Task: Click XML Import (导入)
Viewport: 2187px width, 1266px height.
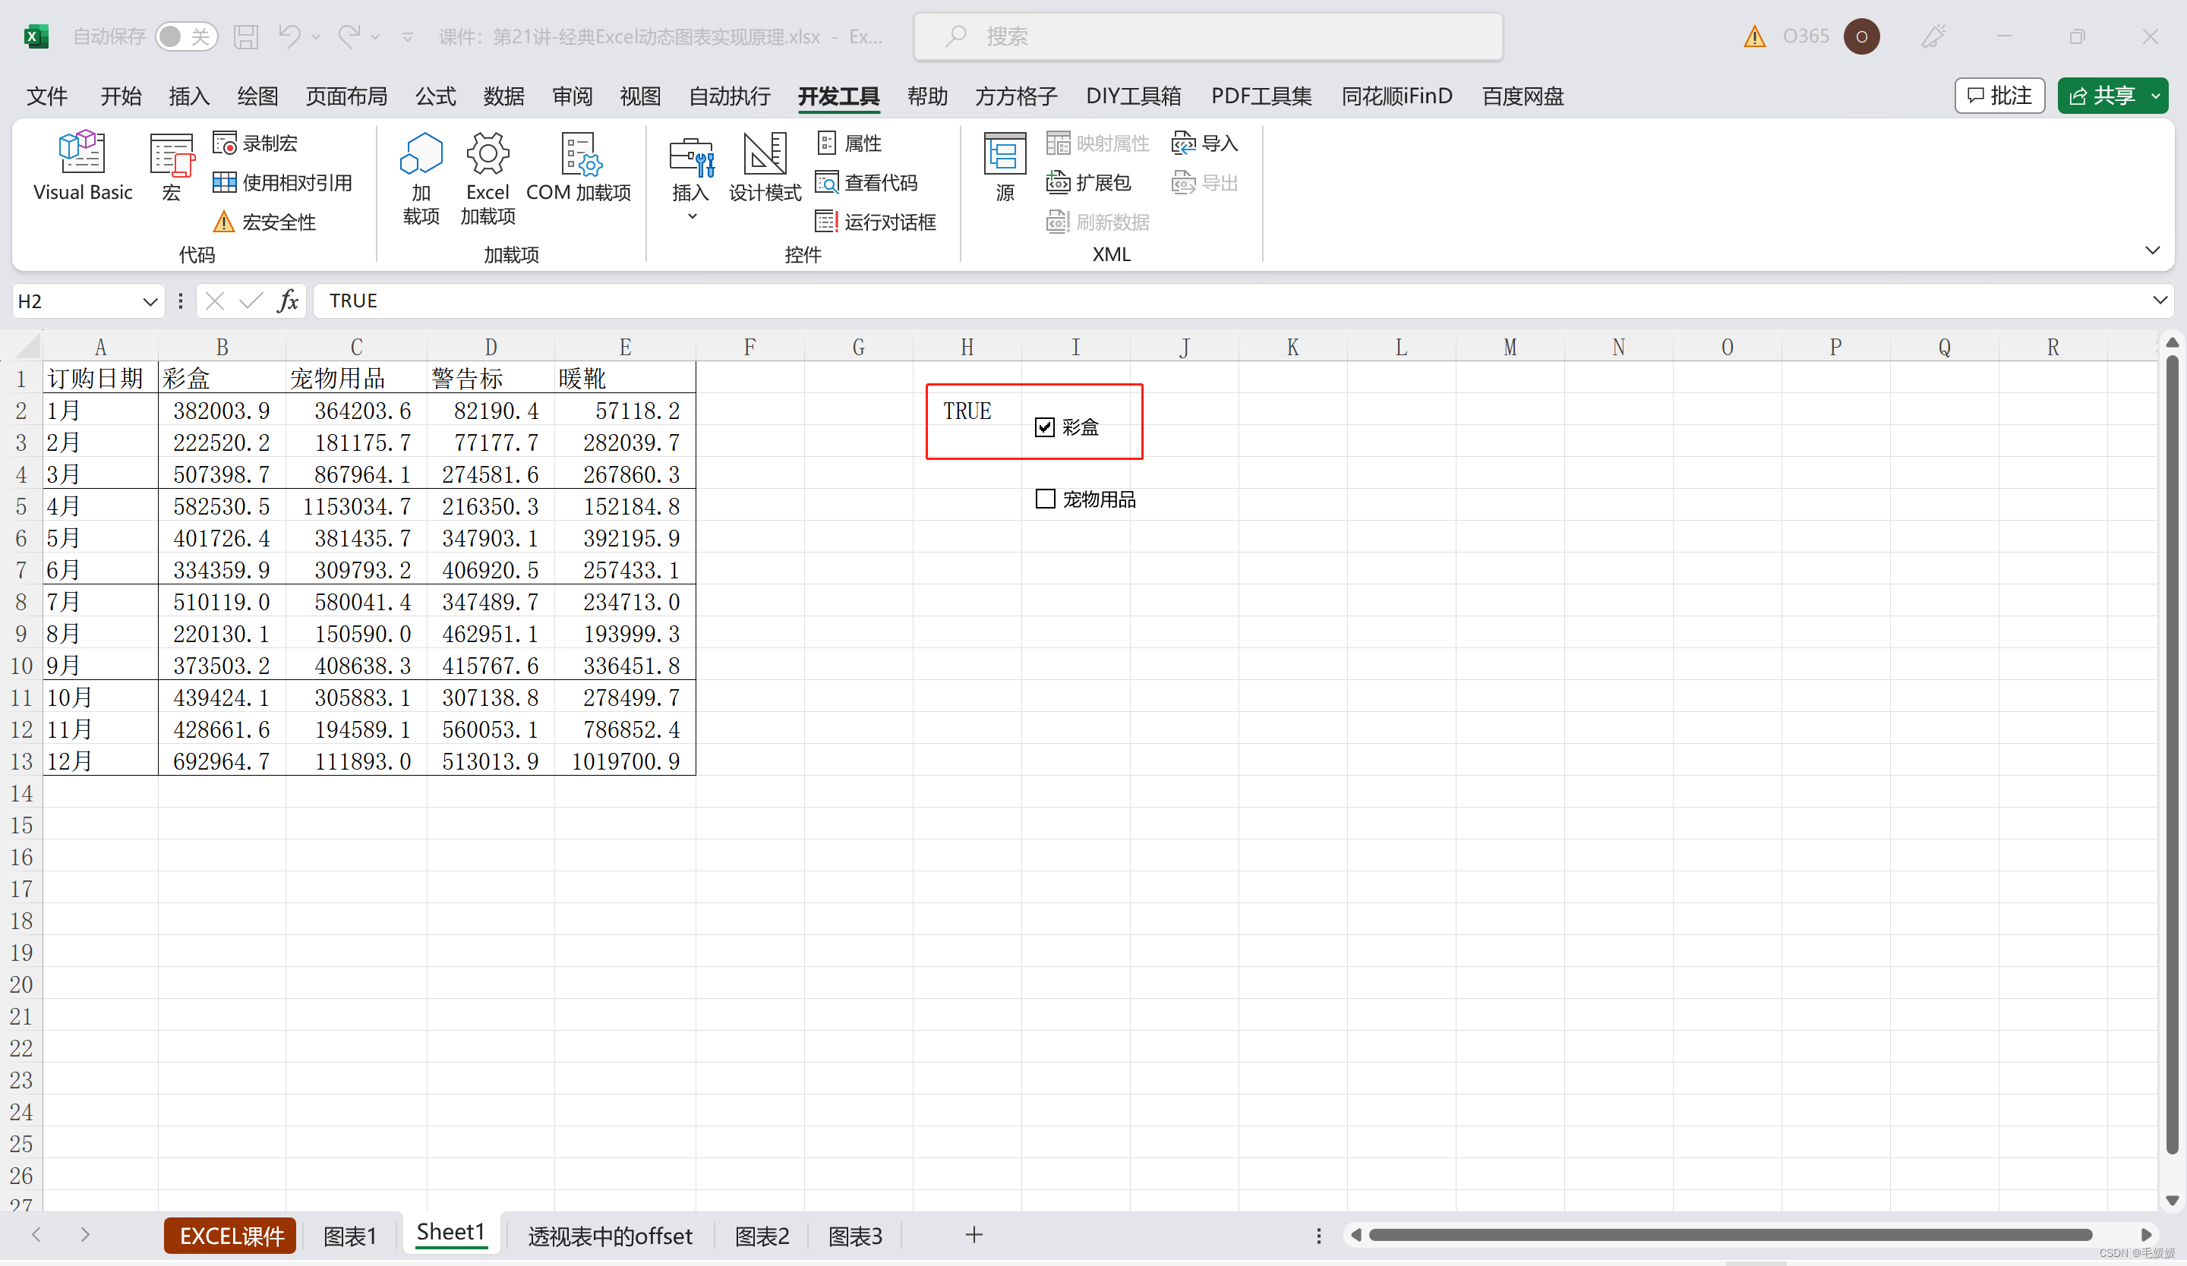Action: click(1204, 143)
